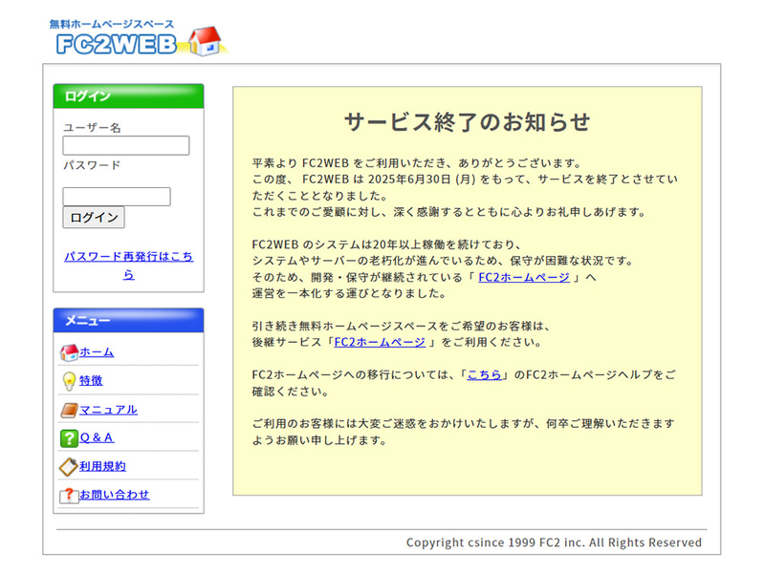Image resolution: width=765 pixels, height=573 pixels.
Task: Click the パスワード input field
Action: [117, 197]
